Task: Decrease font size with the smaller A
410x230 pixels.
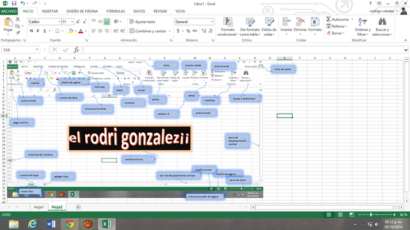Action: [x=85, y=22]
